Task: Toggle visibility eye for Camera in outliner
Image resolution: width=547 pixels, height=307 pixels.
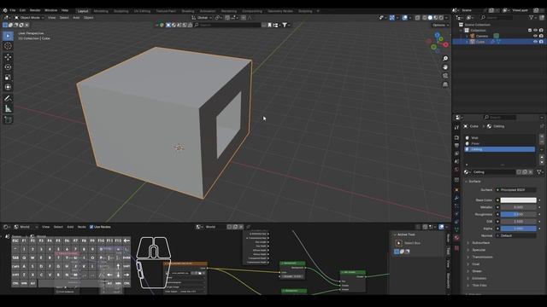Action: [535, 36]
